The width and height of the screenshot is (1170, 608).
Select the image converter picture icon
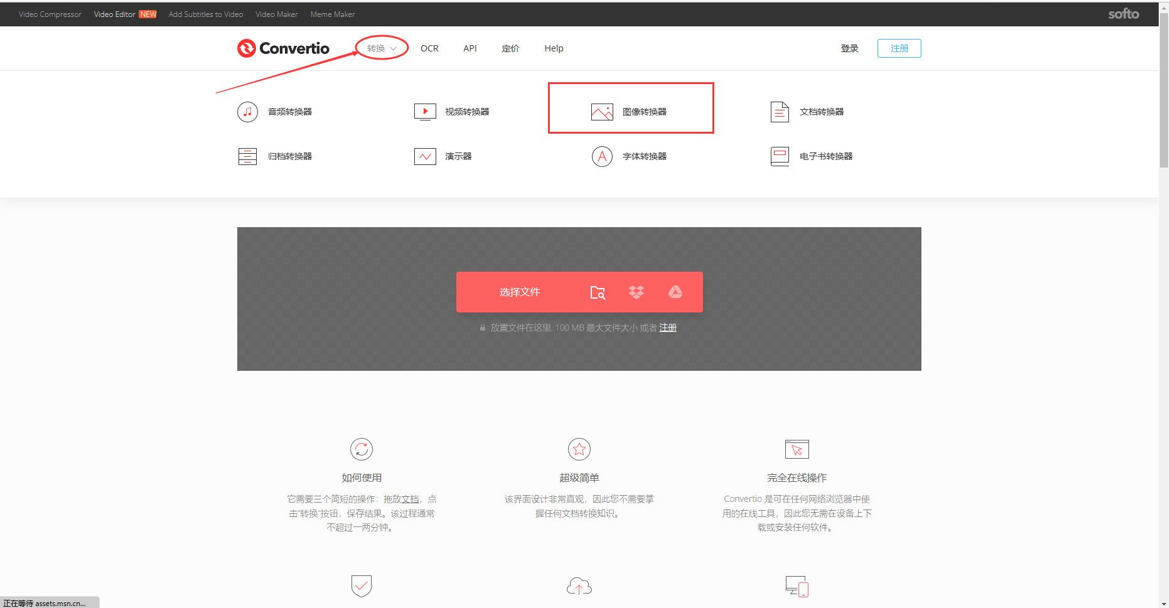tap(602, 112)
